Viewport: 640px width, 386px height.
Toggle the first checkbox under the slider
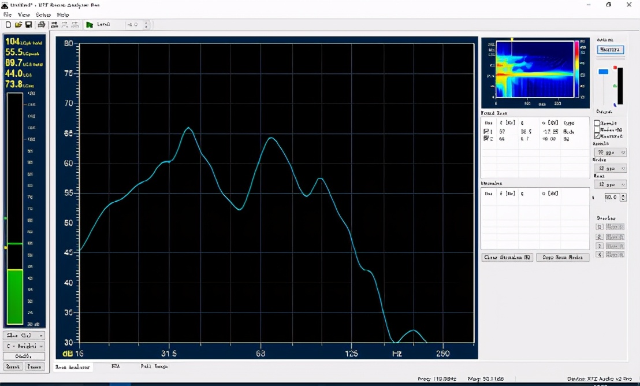(x=597, y=123)
